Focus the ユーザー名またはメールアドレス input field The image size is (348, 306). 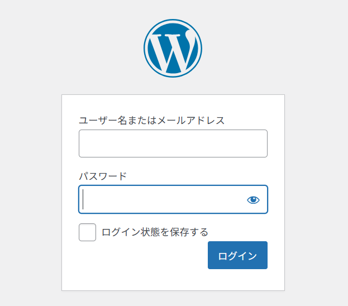(173, 144)
